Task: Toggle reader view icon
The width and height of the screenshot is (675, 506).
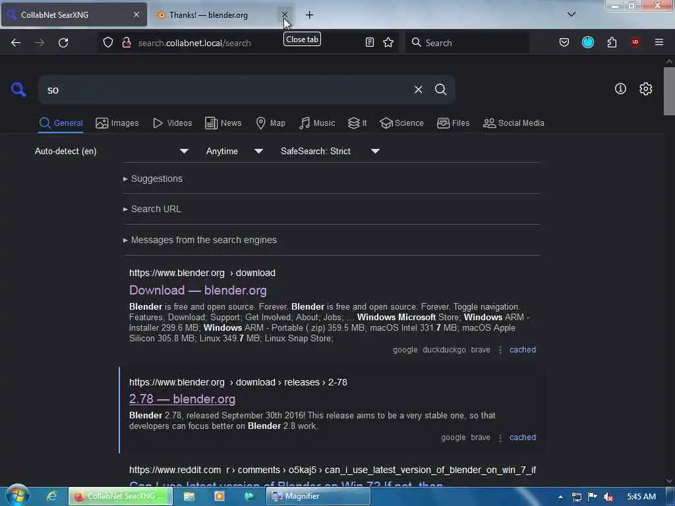Action: [369, 43]
